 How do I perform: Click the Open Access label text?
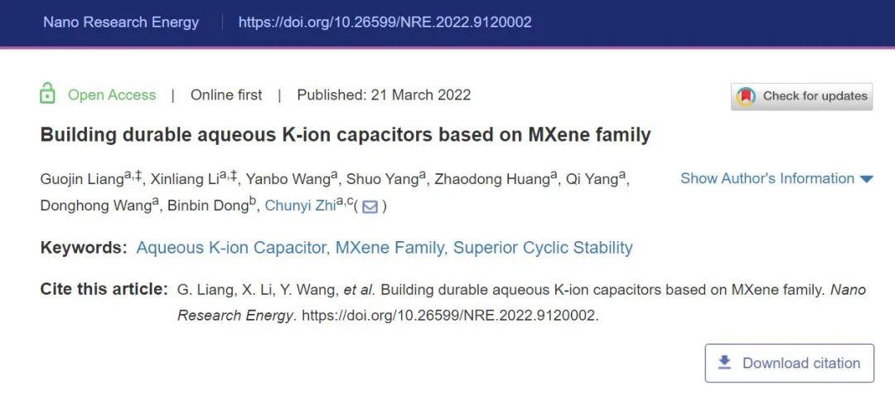(112, 94)
